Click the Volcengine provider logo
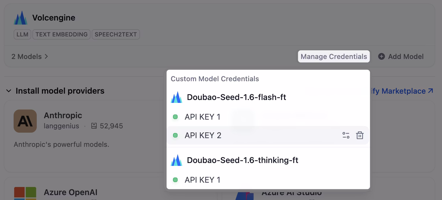The image size is (442, 200). pos(21,17)
